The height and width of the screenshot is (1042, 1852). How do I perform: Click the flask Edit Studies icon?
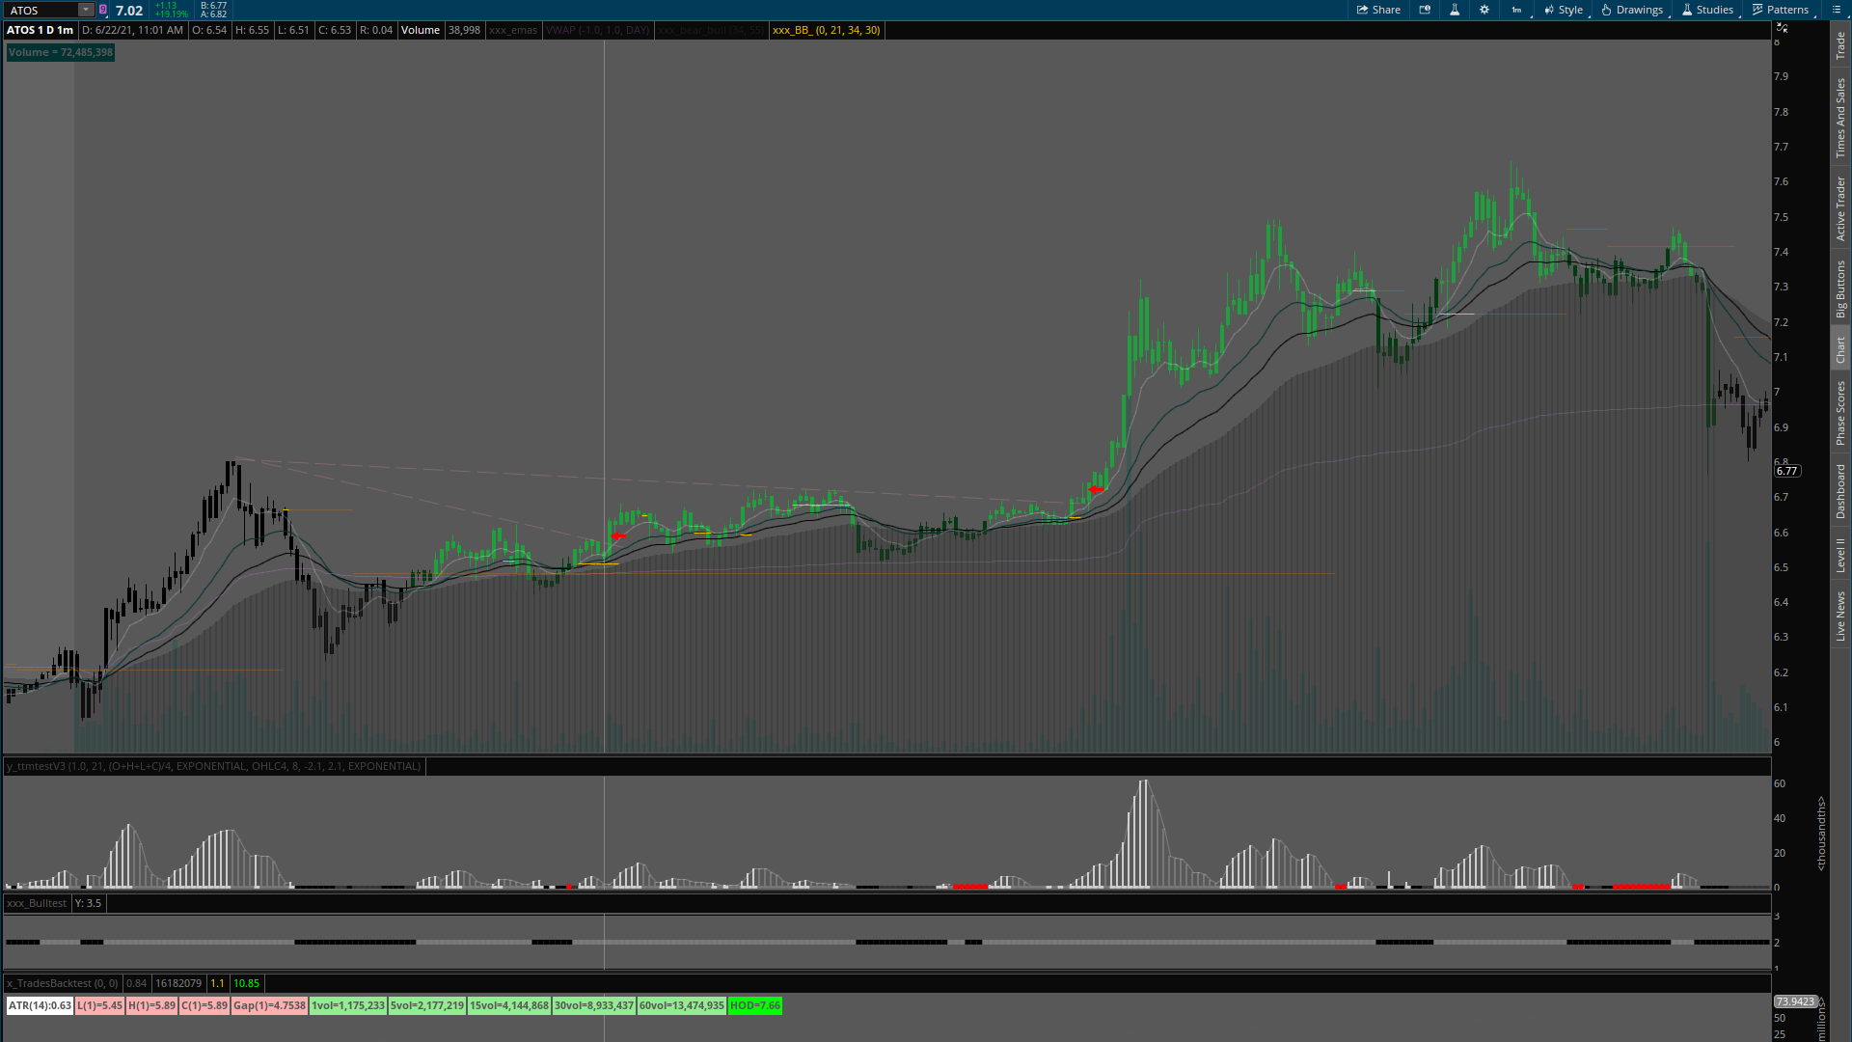click(1455, 10)
